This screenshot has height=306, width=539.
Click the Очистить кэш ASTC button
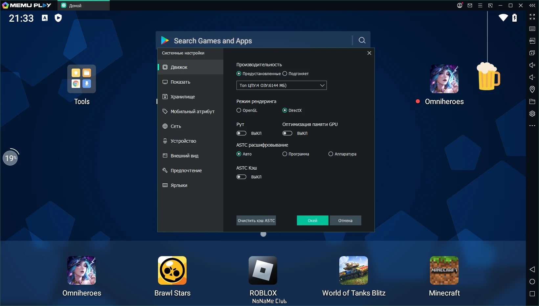click(x=256, y=220)
